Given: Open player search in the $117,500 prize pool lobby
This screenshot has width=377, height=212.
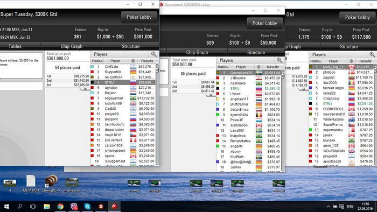Looking at the screenshot, I should coord(372,54).
